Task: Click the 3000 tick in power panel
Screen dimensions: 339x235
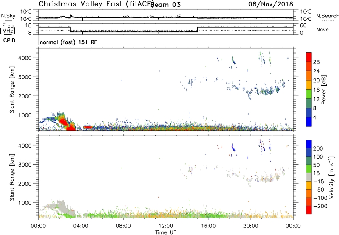Action: point(25,77)
